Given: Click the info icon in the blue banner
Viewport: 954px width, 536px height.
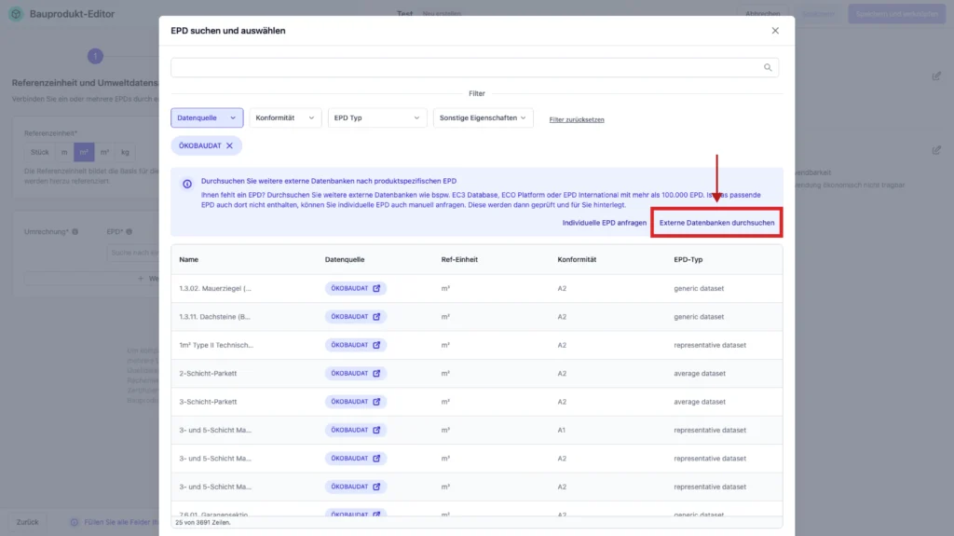Looking at the screenshot, I should [187, 184].
